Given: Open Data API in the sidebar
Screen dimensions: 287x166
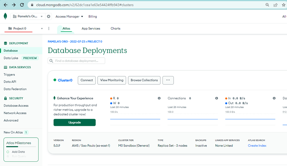Looking at the screenshot, I should click(x=10, y=82).
